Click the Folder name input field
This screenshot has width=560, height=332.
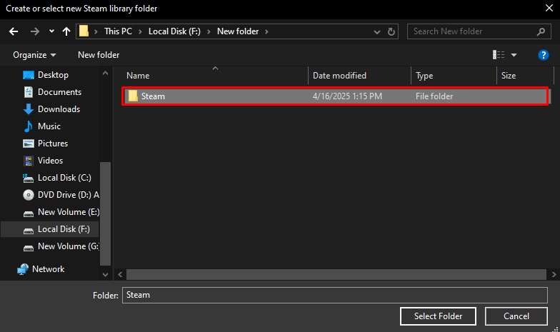tap(335, 296)
